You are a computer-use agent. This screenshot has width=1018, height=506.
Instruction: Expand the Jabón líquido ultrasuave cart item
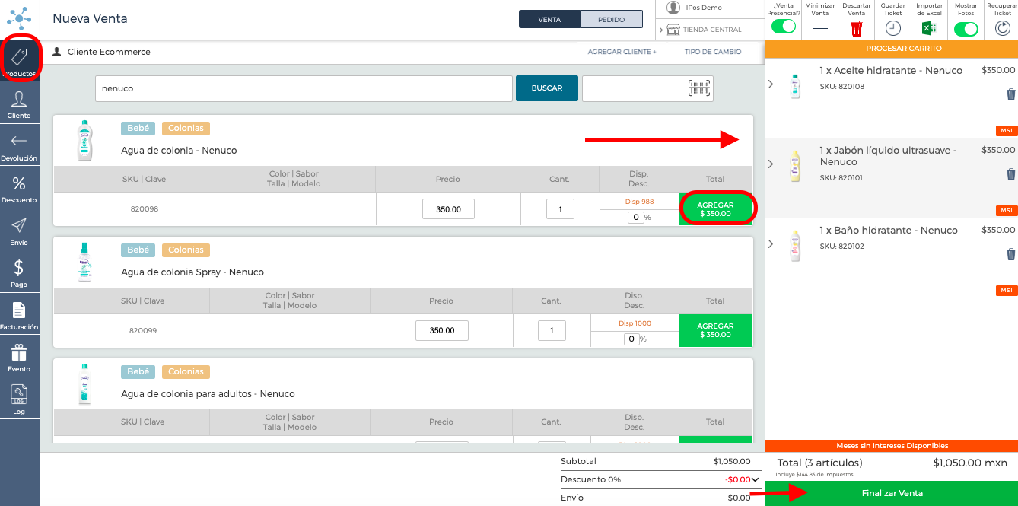[771, 164]
